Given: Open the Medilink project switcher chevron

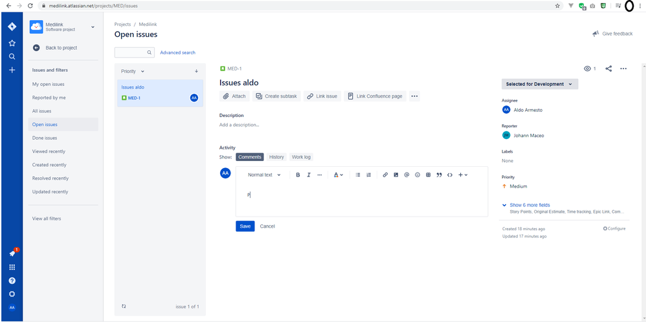Looking at the screenshot, I should pyautogui.click(x=93, y=27).
